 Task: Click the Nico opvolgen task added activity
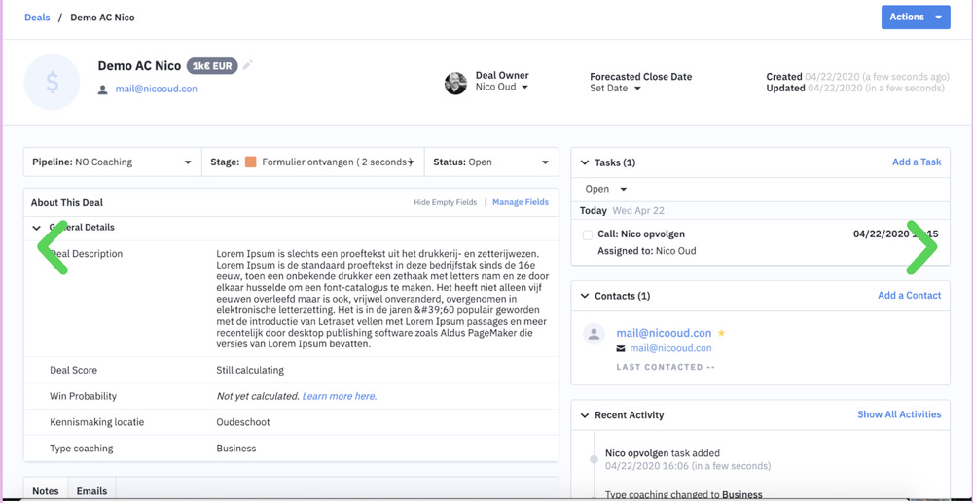click(663, 453)
